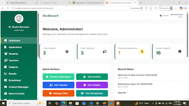Open Task View on taskbar
Screen dimensions: 189x106
50,103
